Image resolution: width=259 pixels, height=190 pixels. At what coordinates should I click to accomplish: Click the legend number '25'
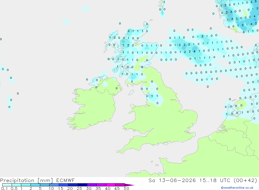coord(79,188)
